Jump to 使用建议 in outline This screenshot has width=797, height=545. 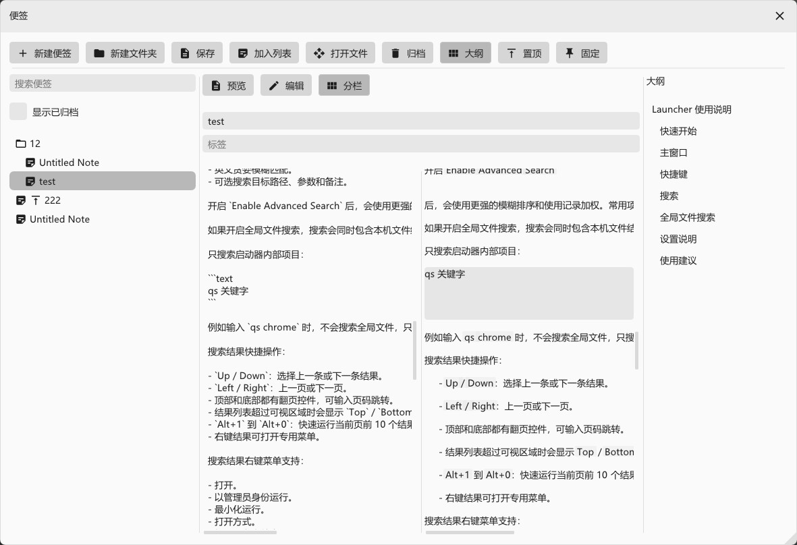(678, 260)
